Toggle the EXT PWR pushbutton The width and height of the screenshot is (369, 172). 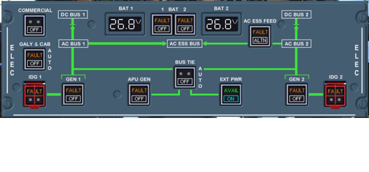231,95
